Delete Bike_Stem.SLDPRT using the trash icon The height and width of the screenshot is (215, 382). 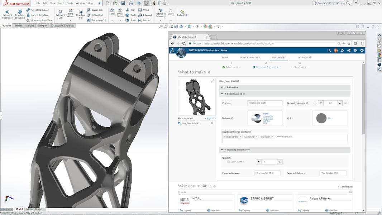point(211,123)
